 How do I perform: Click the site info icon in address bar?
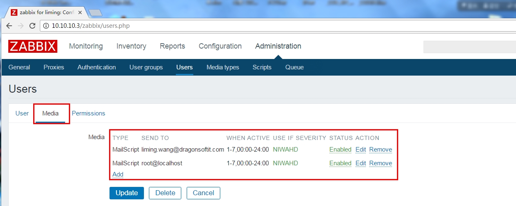(x=46, y=26)
